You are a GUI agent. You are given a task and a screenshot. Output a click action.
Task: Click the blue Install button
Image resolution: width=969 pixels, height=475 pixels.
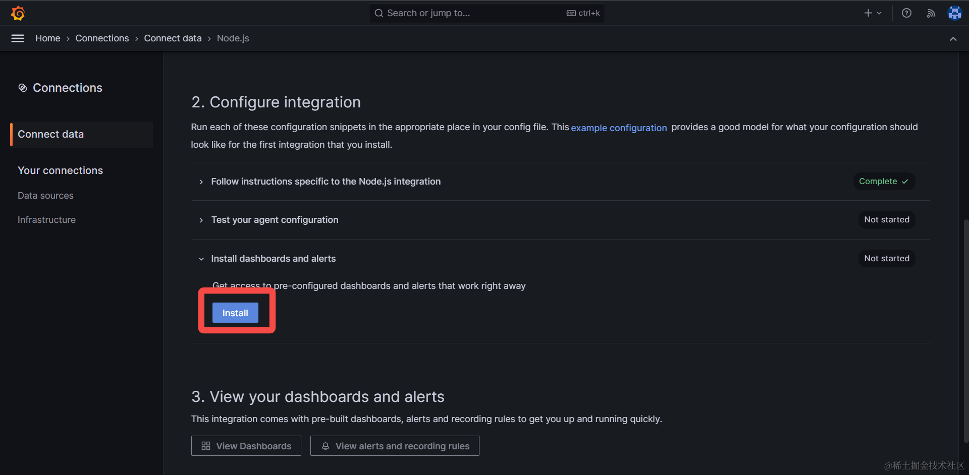pyautogui.click(x=235, y=313)
